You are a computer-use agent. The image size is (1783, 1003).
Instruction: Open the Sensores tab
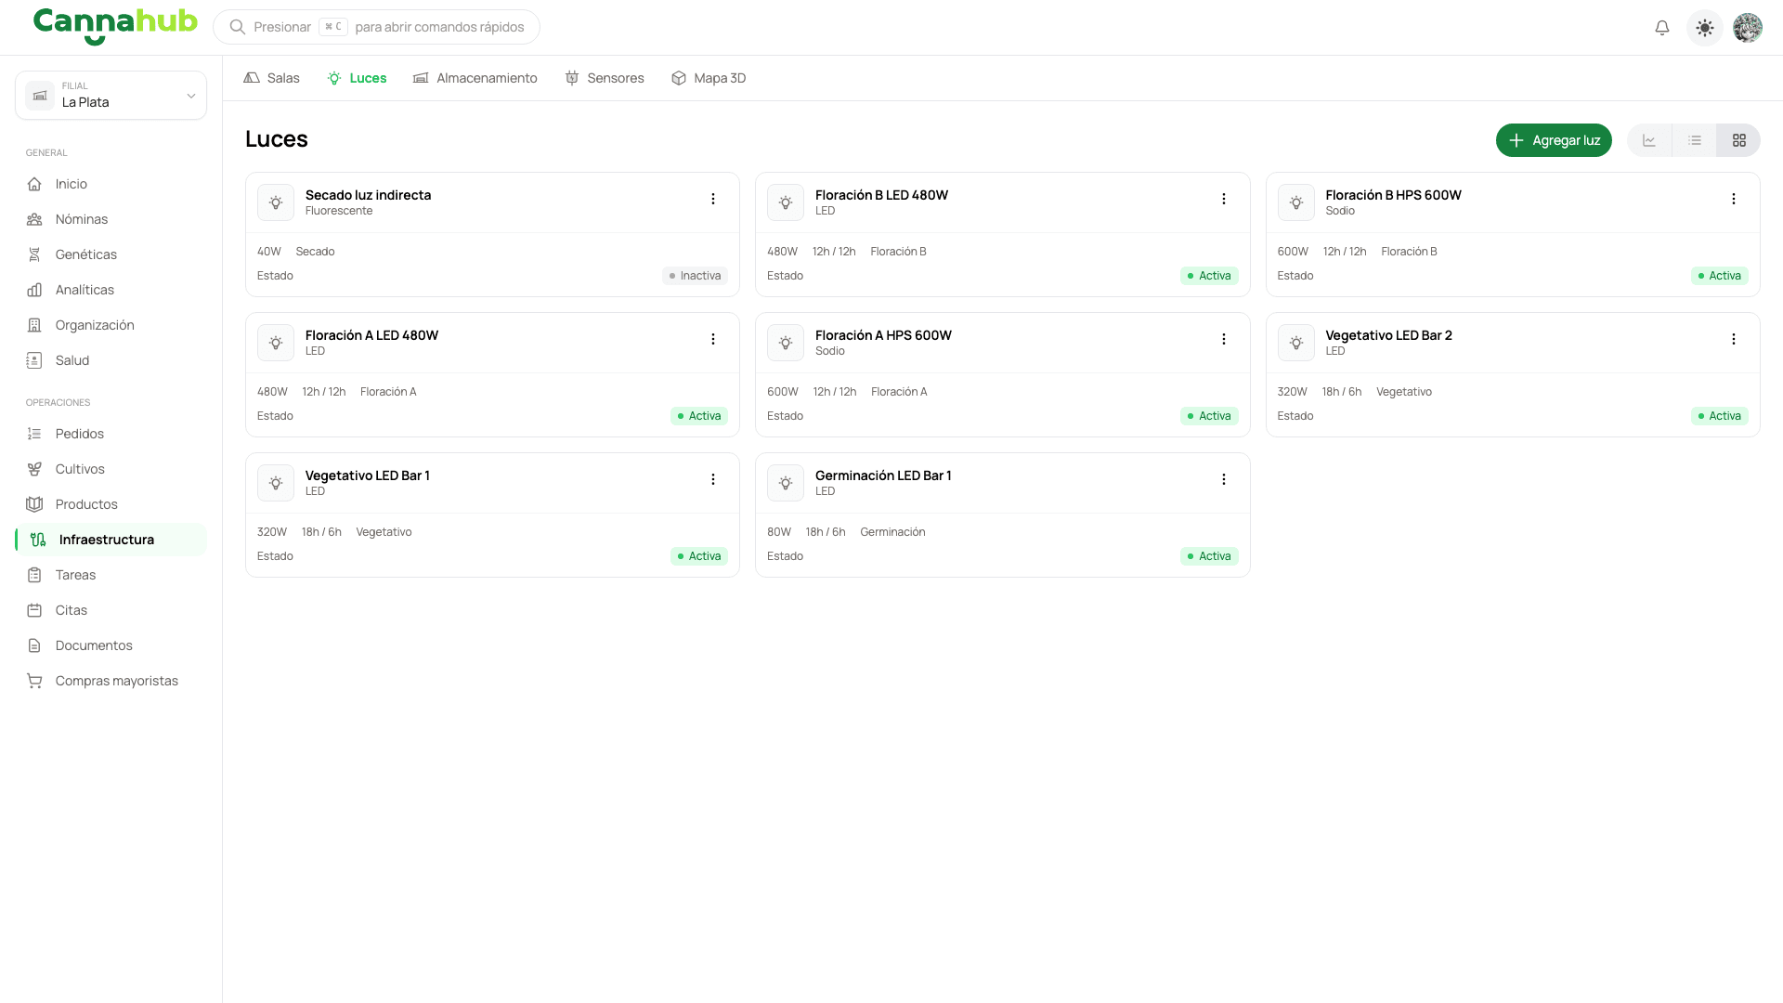pos(605,78)
